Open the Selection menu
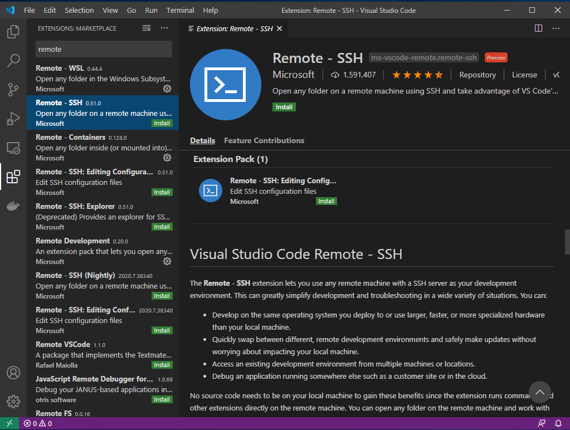The width and height of the screenshot is (570, 430). point(79,10)
